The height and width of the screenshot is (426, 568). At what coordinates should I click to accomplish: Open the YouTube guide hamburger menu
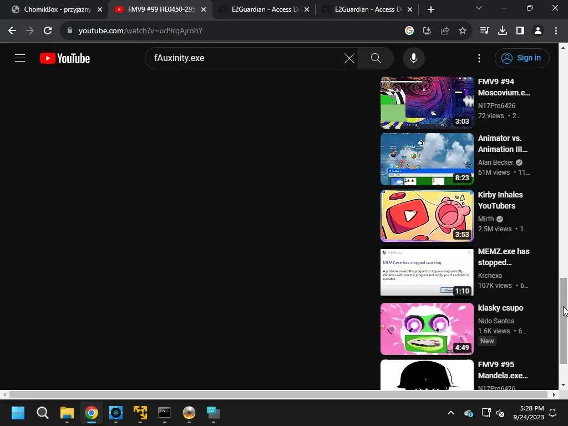(x=20, y=58)
